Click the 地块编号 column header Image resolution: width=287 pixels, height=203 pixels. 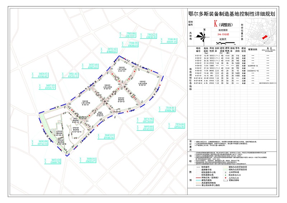point(198,50)
